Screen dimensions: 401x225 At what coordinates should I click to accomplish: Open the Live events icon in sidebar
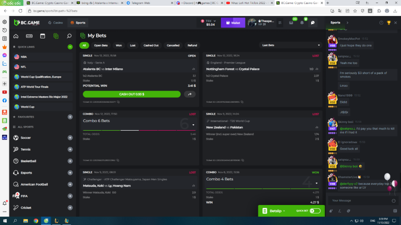(x=29, y=36)
